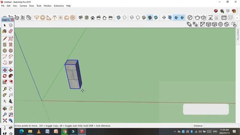Choose the Rectangle tool
Screen dimensions: 240x135
[4, 45]
